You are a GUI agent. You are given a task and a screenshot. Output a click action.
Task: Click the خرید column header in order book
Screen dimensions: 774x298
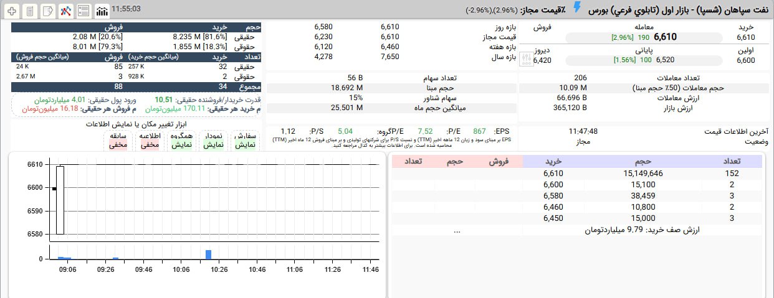pyautogui.click(x=553, y=162)
